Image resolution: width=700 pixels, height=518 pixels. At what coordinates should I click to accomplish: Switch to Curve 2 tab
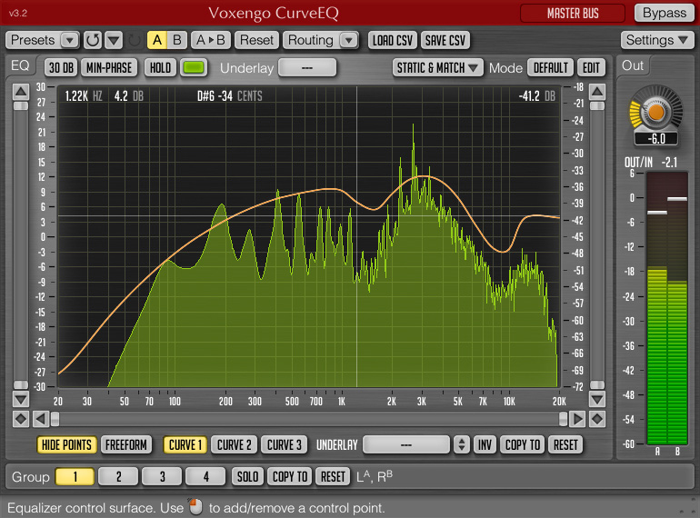(234, 444)
